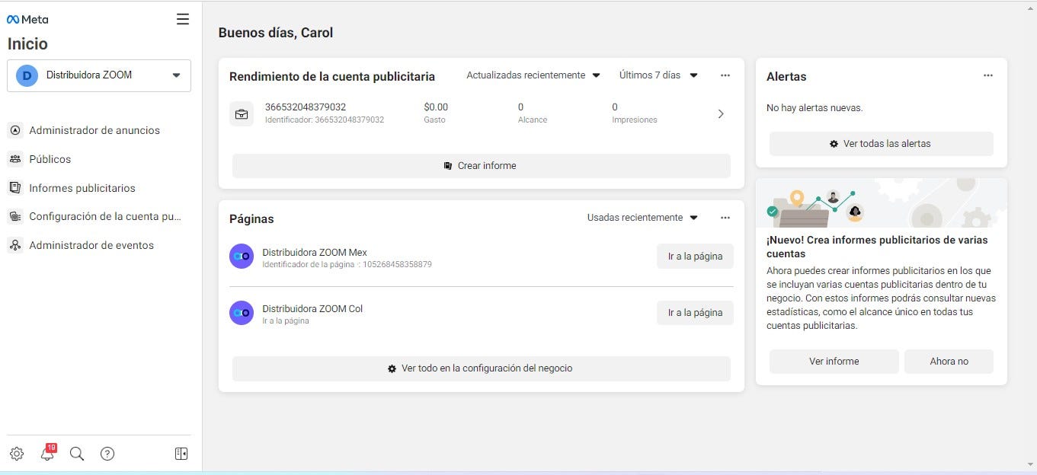
Task: Click the Impresiones metric value
Action: coord(615,107)
